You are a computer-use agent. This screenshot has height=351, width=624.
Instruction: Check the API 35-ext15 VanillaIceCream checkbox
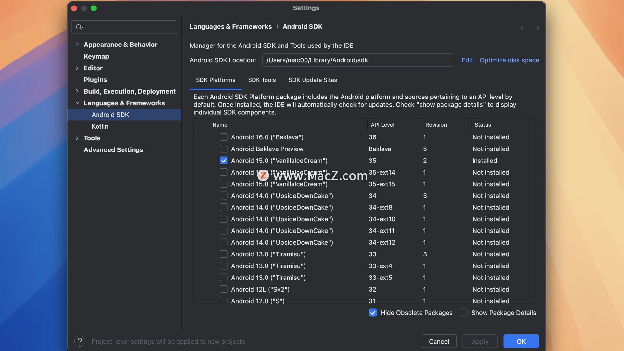[x=224, y=184]
